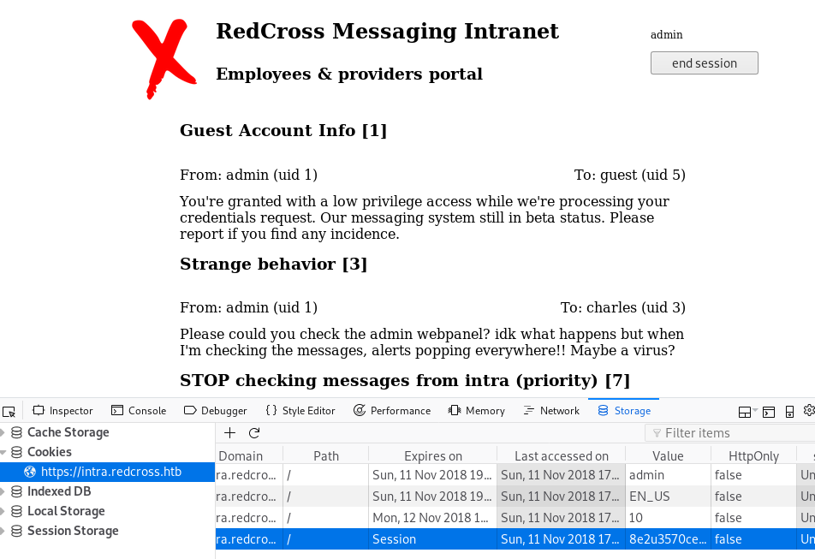Add a new cookie with plus icon
This screenshot has height=559, width=815.
(229, 433)
